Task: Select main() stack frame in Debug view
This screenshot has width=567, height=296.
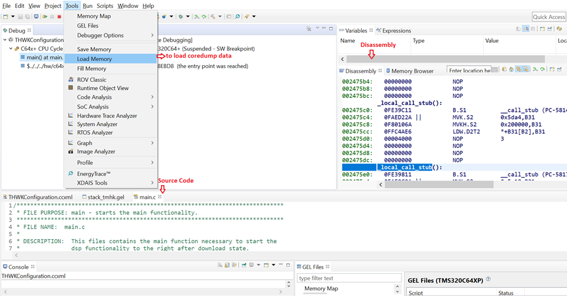Action: (x=42, y=57)
